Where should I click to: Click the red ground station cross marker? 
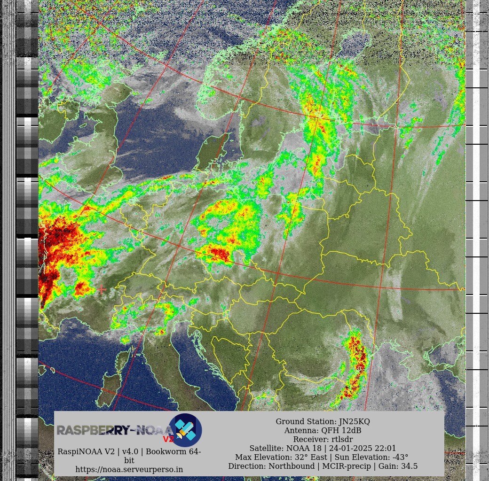point(102,290)
